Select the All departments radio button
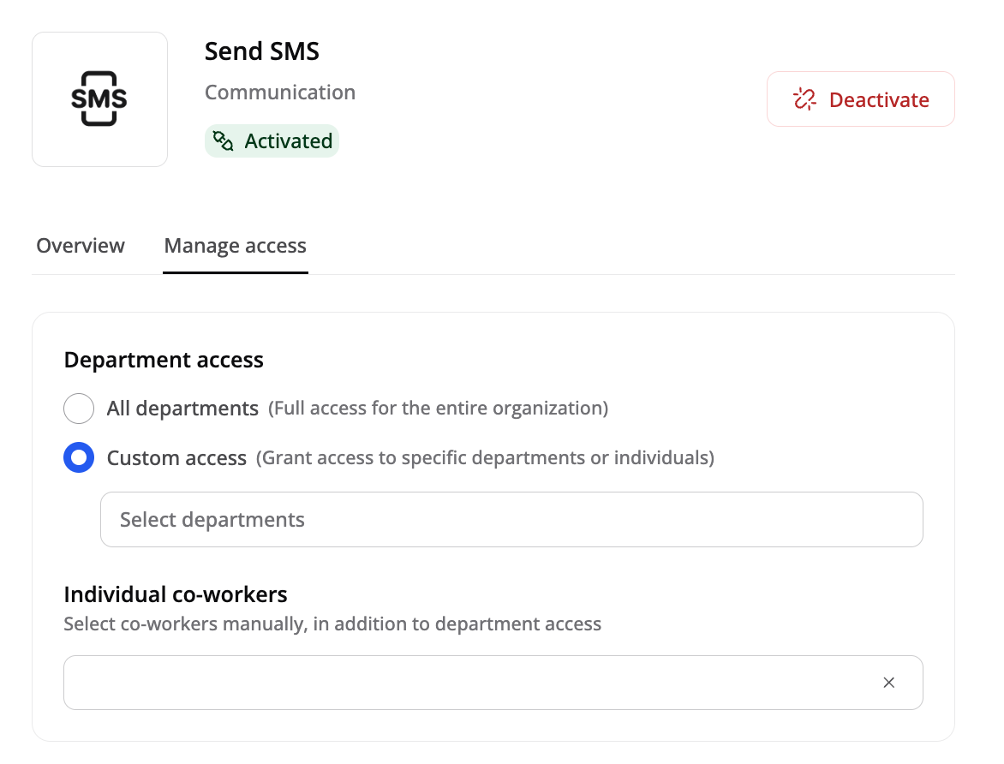1004x764 pixels. pyautogui.click(x=79, y=409)
